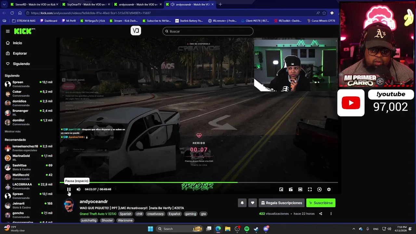Open the Kick sidebar hamburger menu
The image size is (416, 234).
tap(8, 31)
